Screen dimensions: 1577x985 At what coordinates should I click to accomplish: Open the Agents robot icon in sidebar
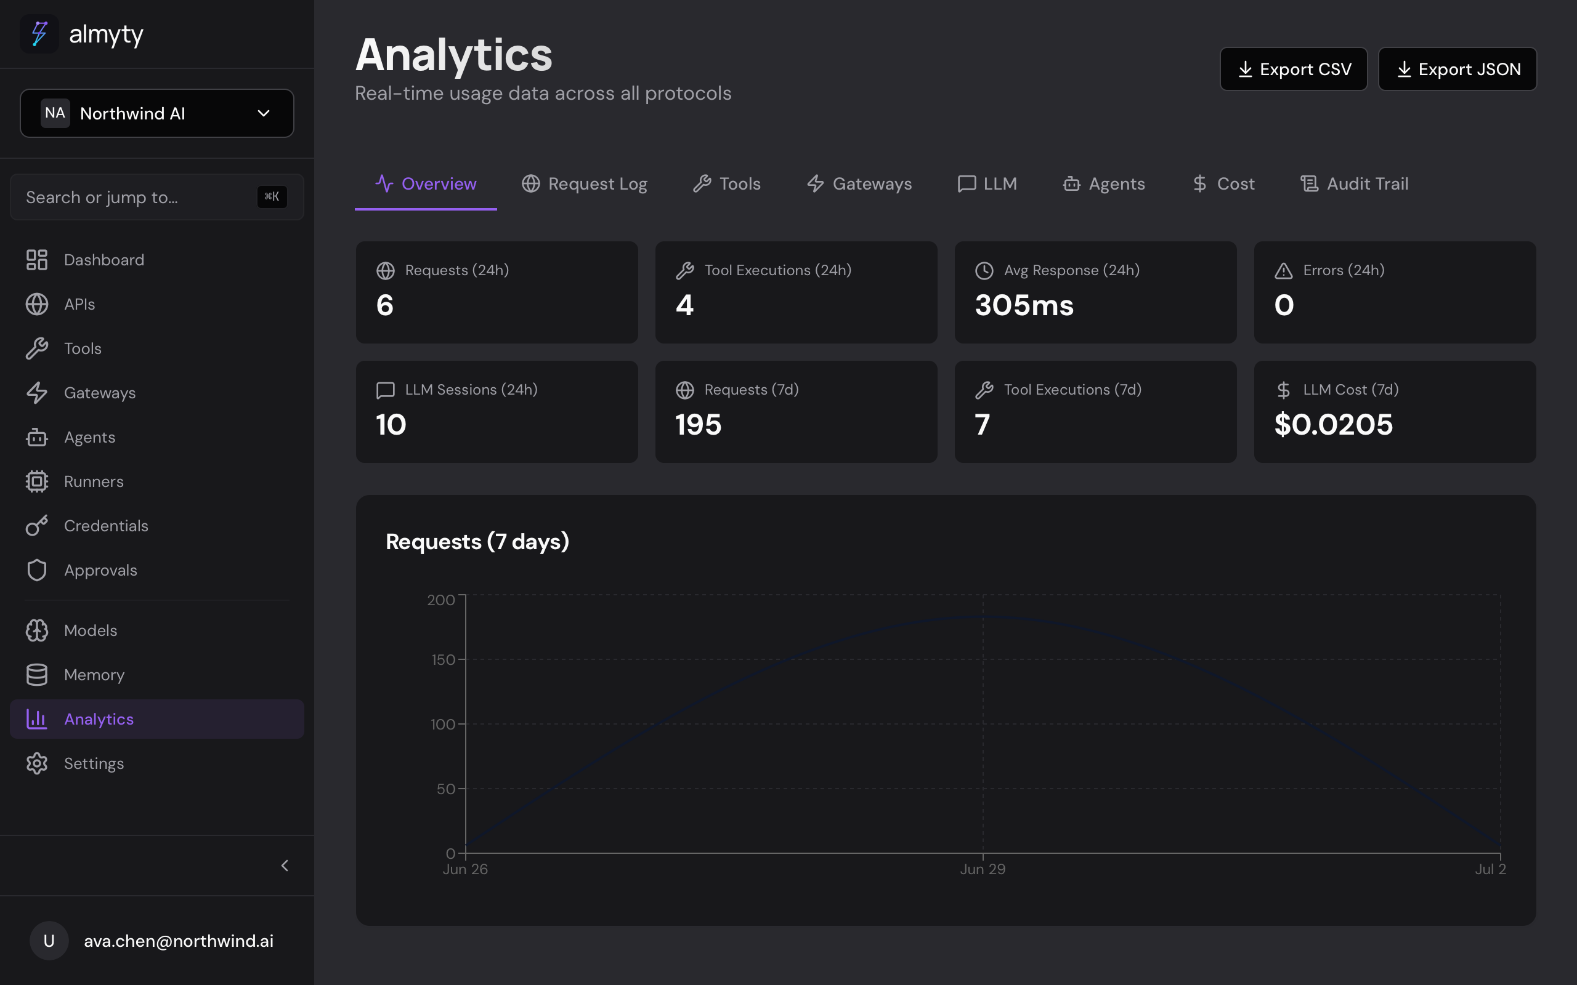tap(36, 437)
